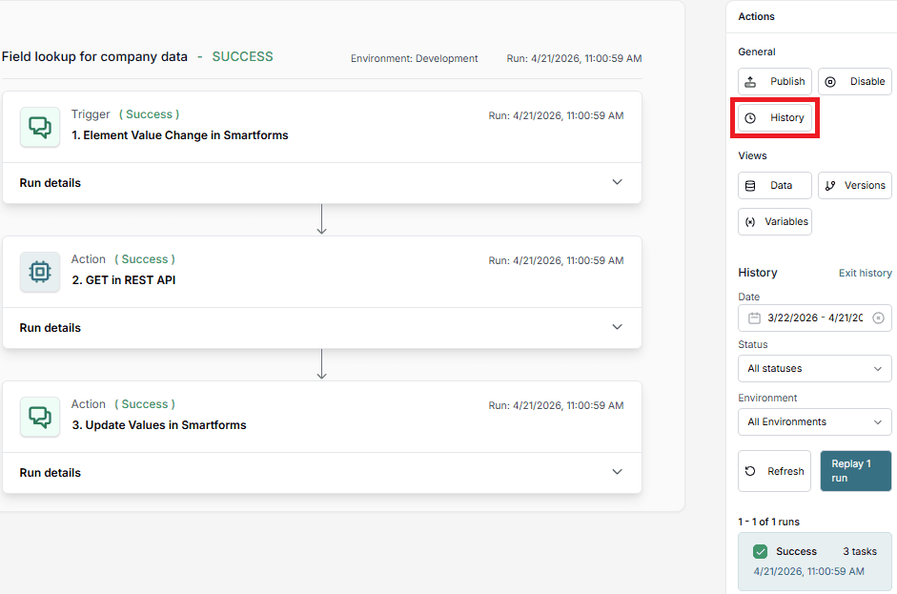Click the Replay 1 run button
This screenshot has height=594, width=897.
856,471
